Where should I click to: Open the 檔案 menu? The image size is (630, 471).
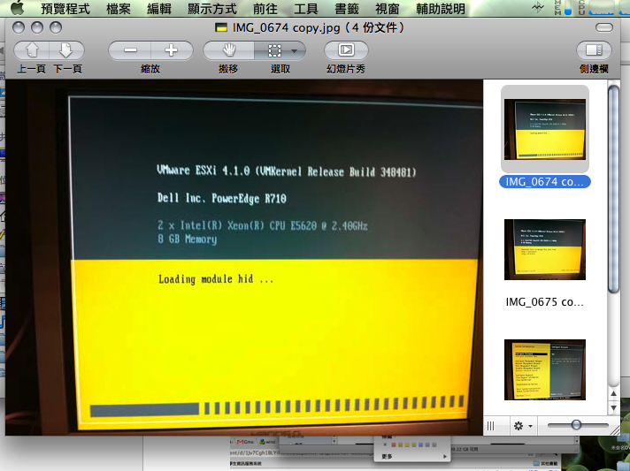coord(119,9)
